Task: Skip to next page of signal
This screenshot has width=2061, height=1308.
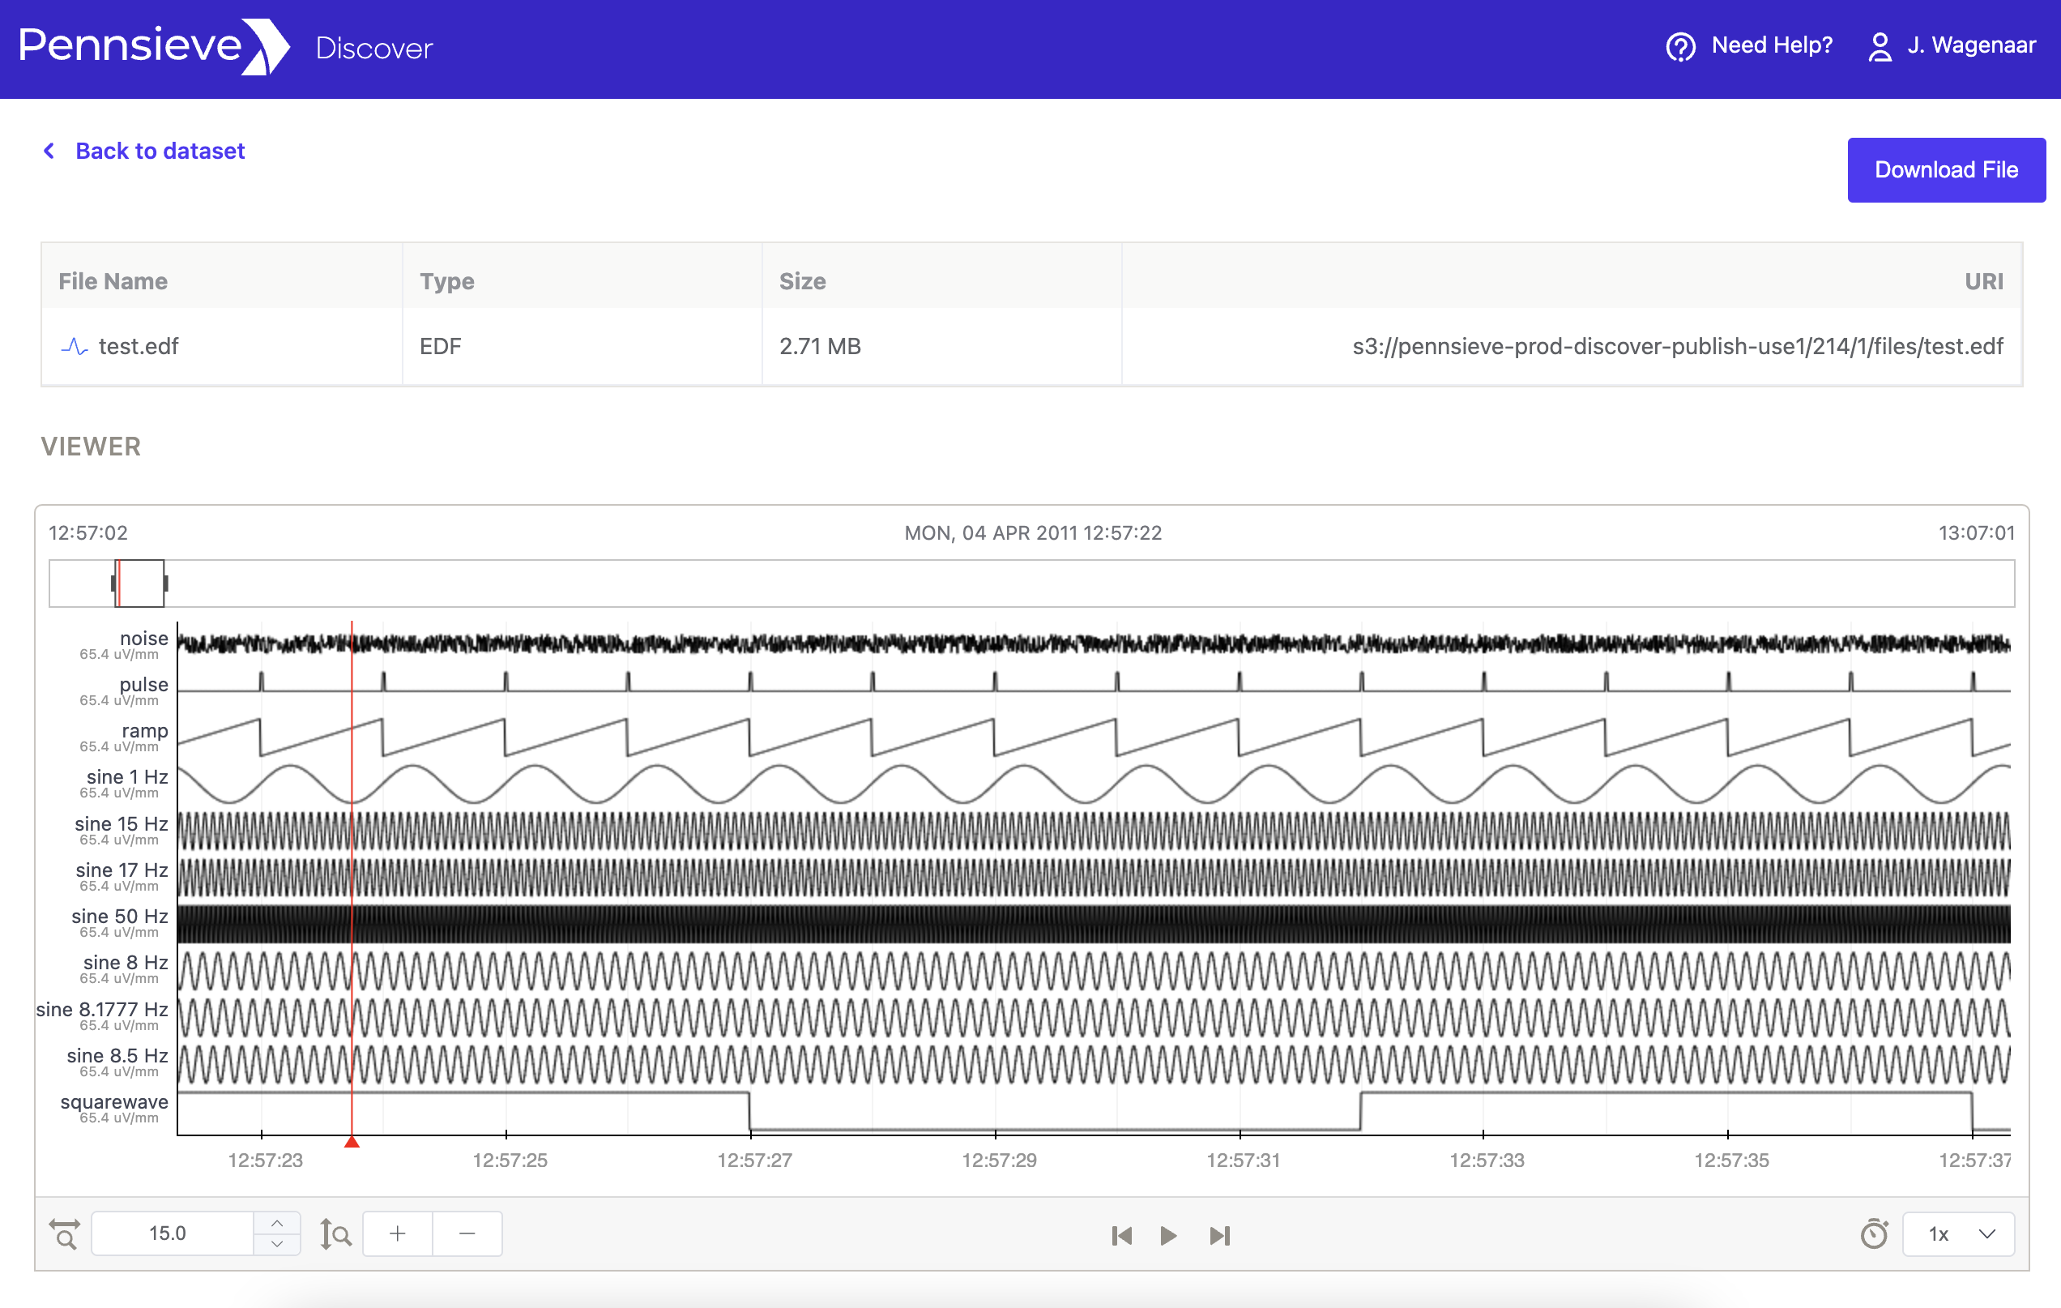Action: coord(1219,1235)
